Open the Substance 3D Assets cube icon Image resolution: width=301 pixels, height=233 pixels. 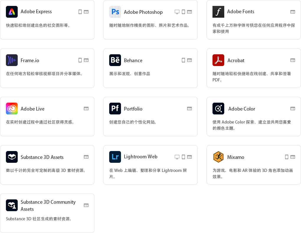[12, 157]
